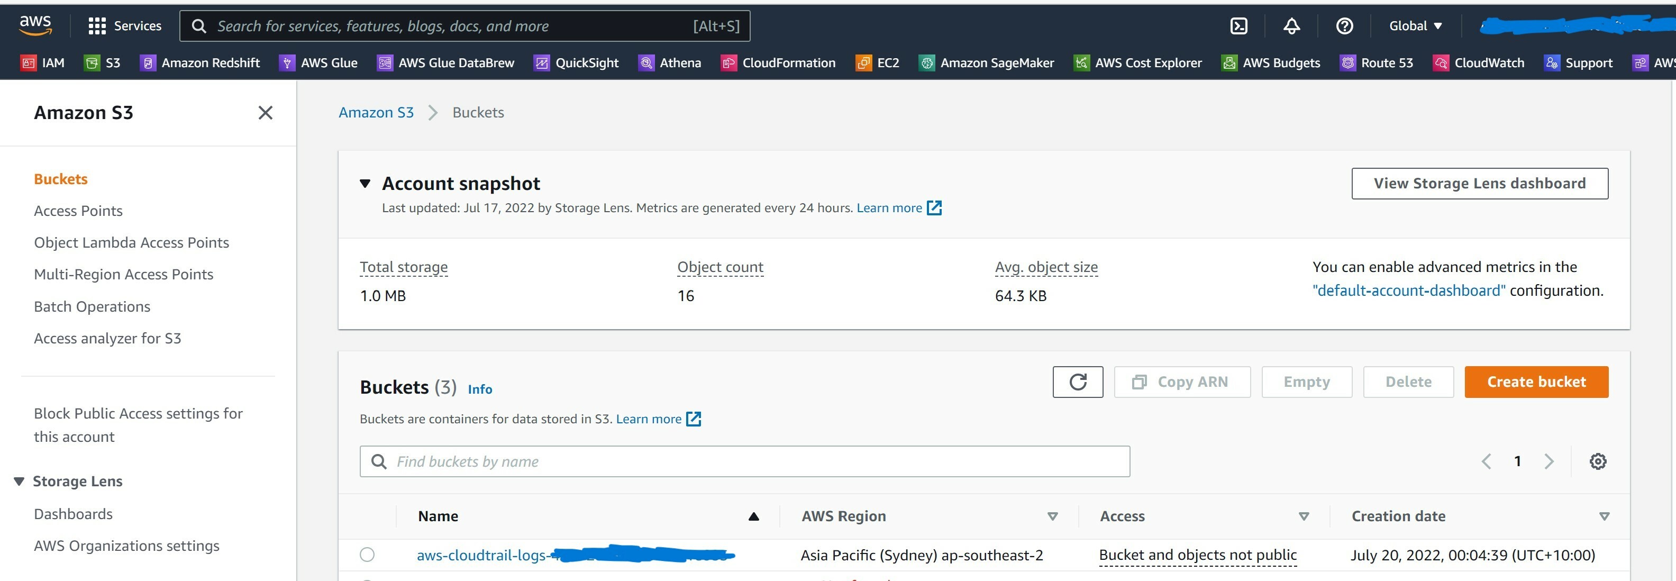The image size is (1676, 581).
Task: Click the Create bucket button
Action: (x=1535, y=382)
